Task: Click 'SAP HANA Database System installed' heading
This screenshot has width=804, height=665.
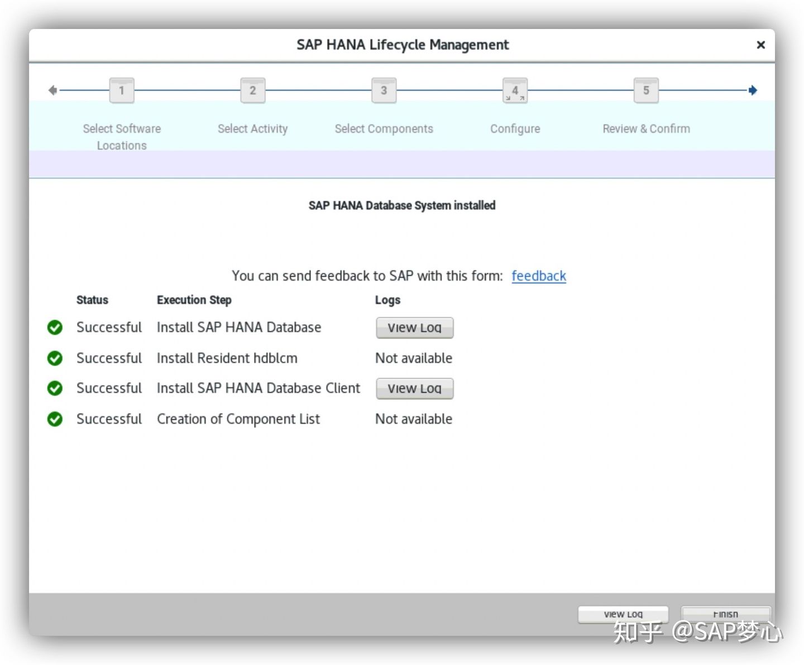Action: pyautogui.click(x=402, y=205)
